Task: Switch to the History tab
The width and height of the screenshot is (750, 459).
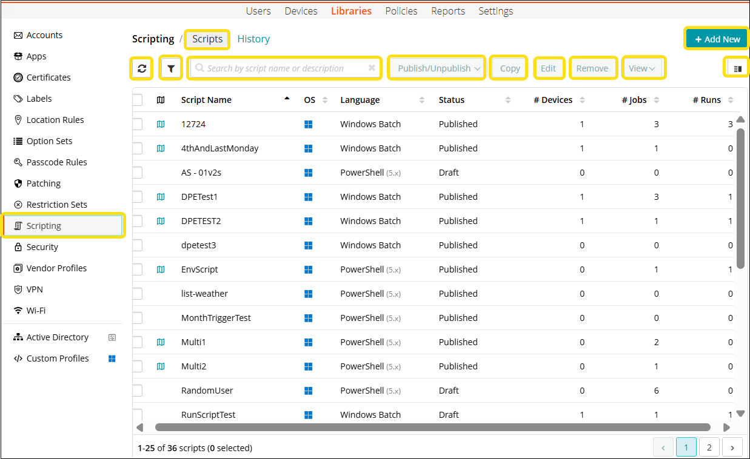Action: [253, 39]
